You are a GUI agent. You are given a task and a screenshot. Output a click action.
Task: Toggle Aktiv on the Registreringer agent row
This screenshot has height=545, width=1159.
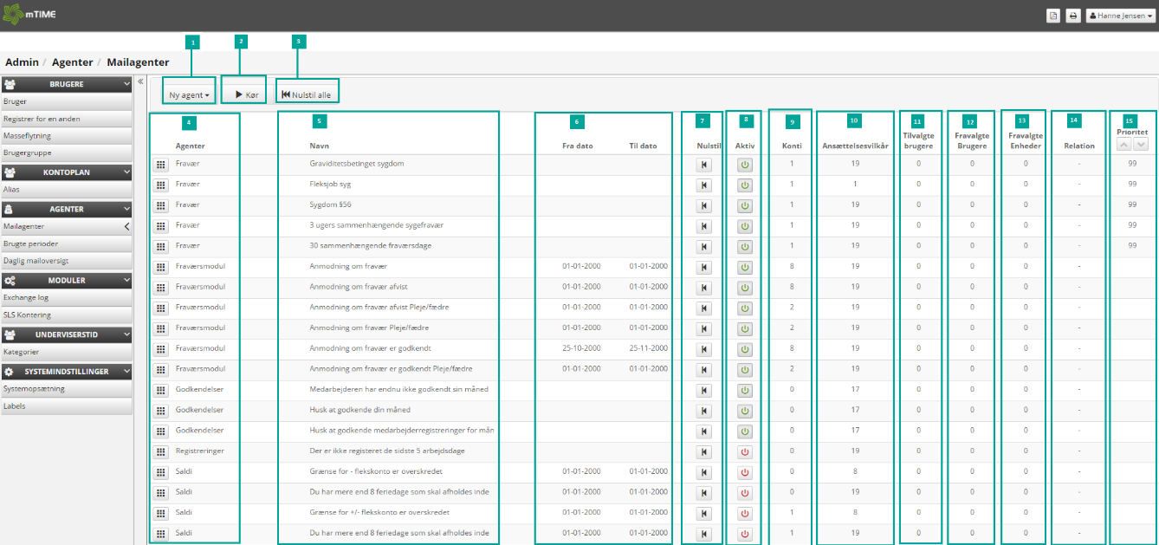(744, 451)
